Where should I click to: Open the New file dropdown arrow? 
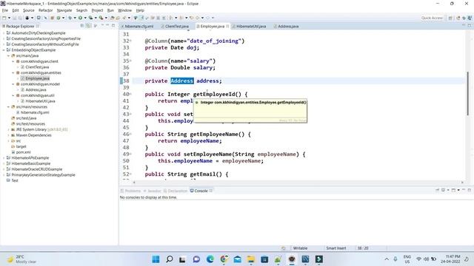click(9, 18)
